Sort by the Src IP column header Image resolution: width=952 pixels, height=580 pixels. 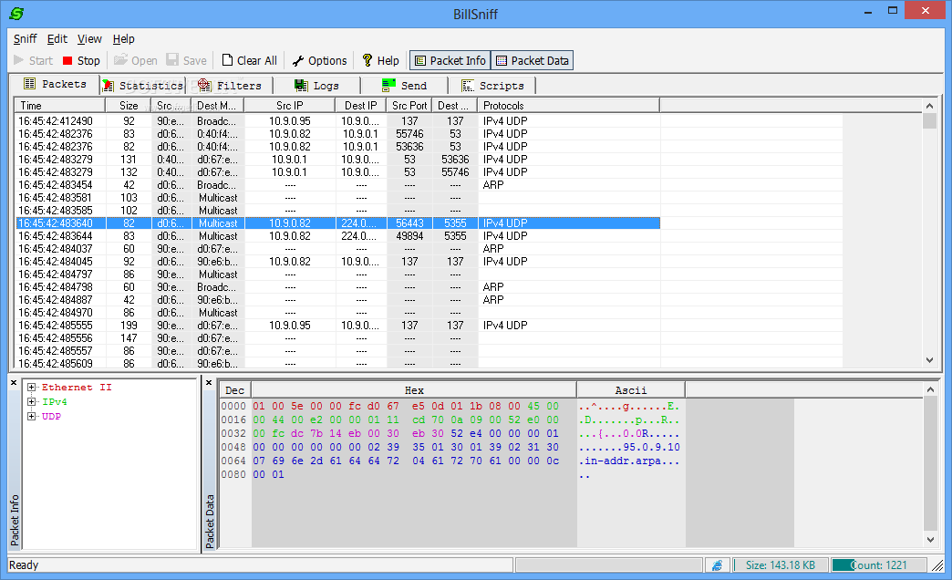290,105
